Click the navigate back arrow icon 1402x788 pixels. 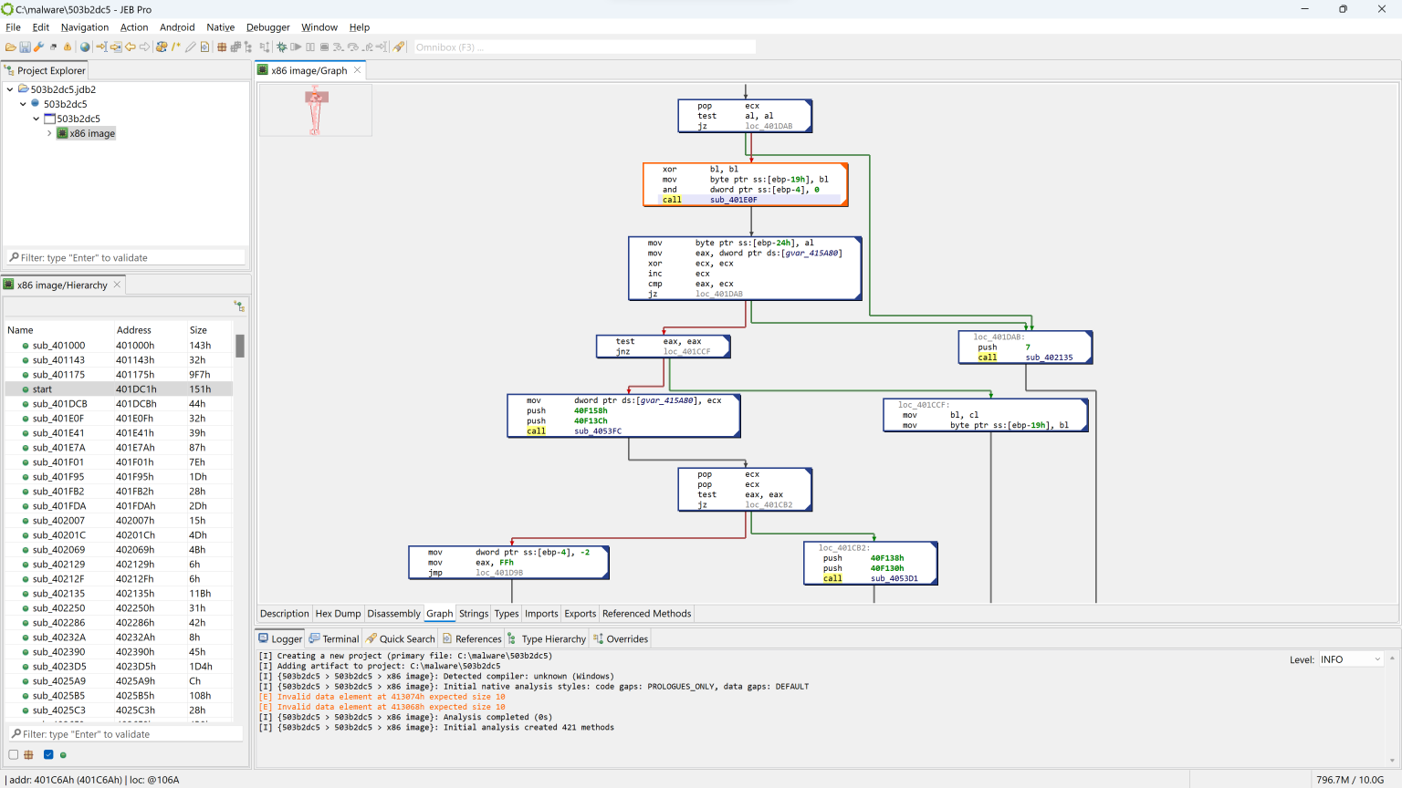131,47
